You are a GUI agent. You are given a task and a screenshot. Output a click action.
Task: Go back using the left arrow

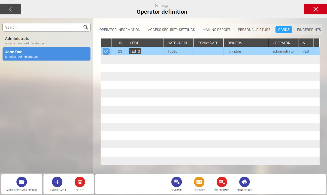point(11,9)
